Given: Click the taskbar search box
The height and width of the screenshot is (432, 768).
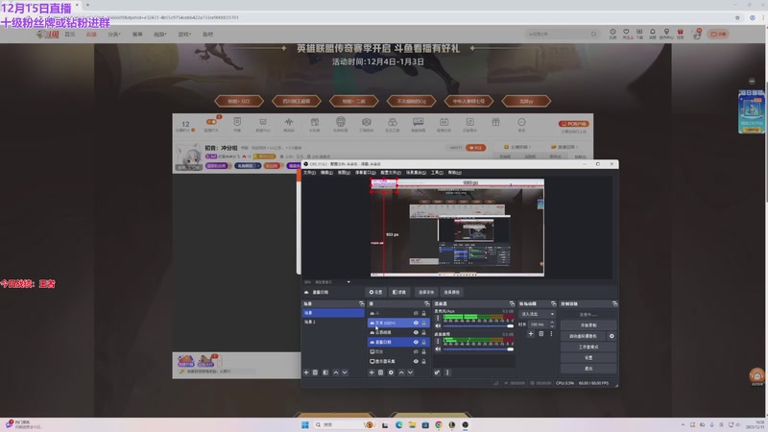Looking at the screenshot, I should click(x=345, y=424).
